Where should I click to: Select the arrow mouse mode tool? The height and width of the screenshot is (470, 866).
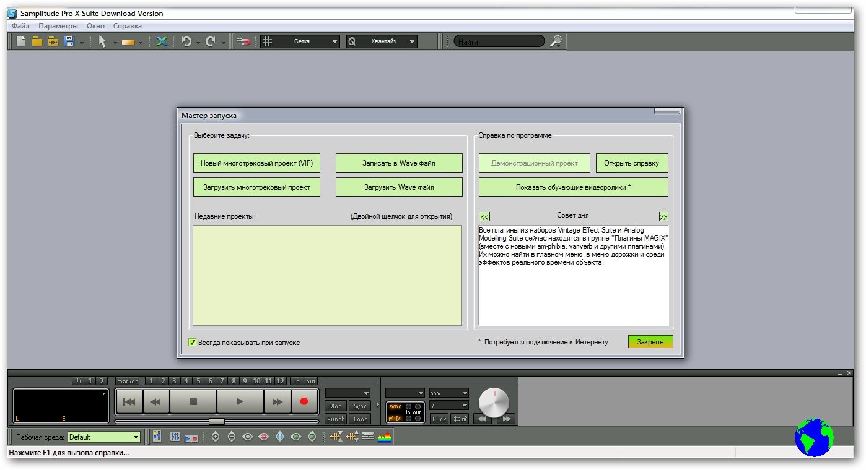(103, 41)
